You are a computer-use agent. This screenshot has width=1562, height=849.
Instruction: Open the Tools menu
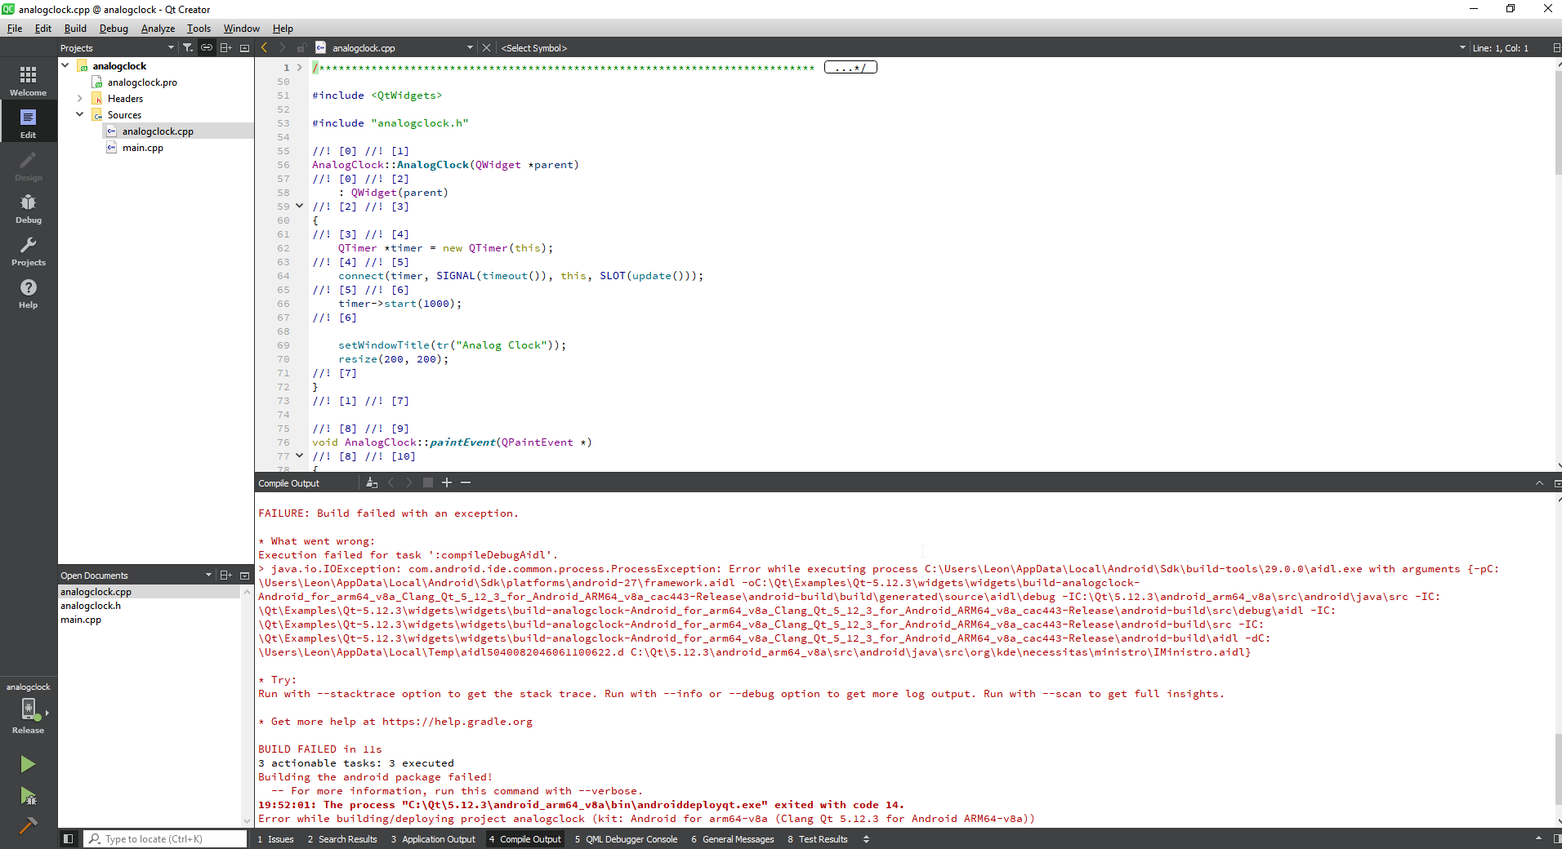[199, 29]
